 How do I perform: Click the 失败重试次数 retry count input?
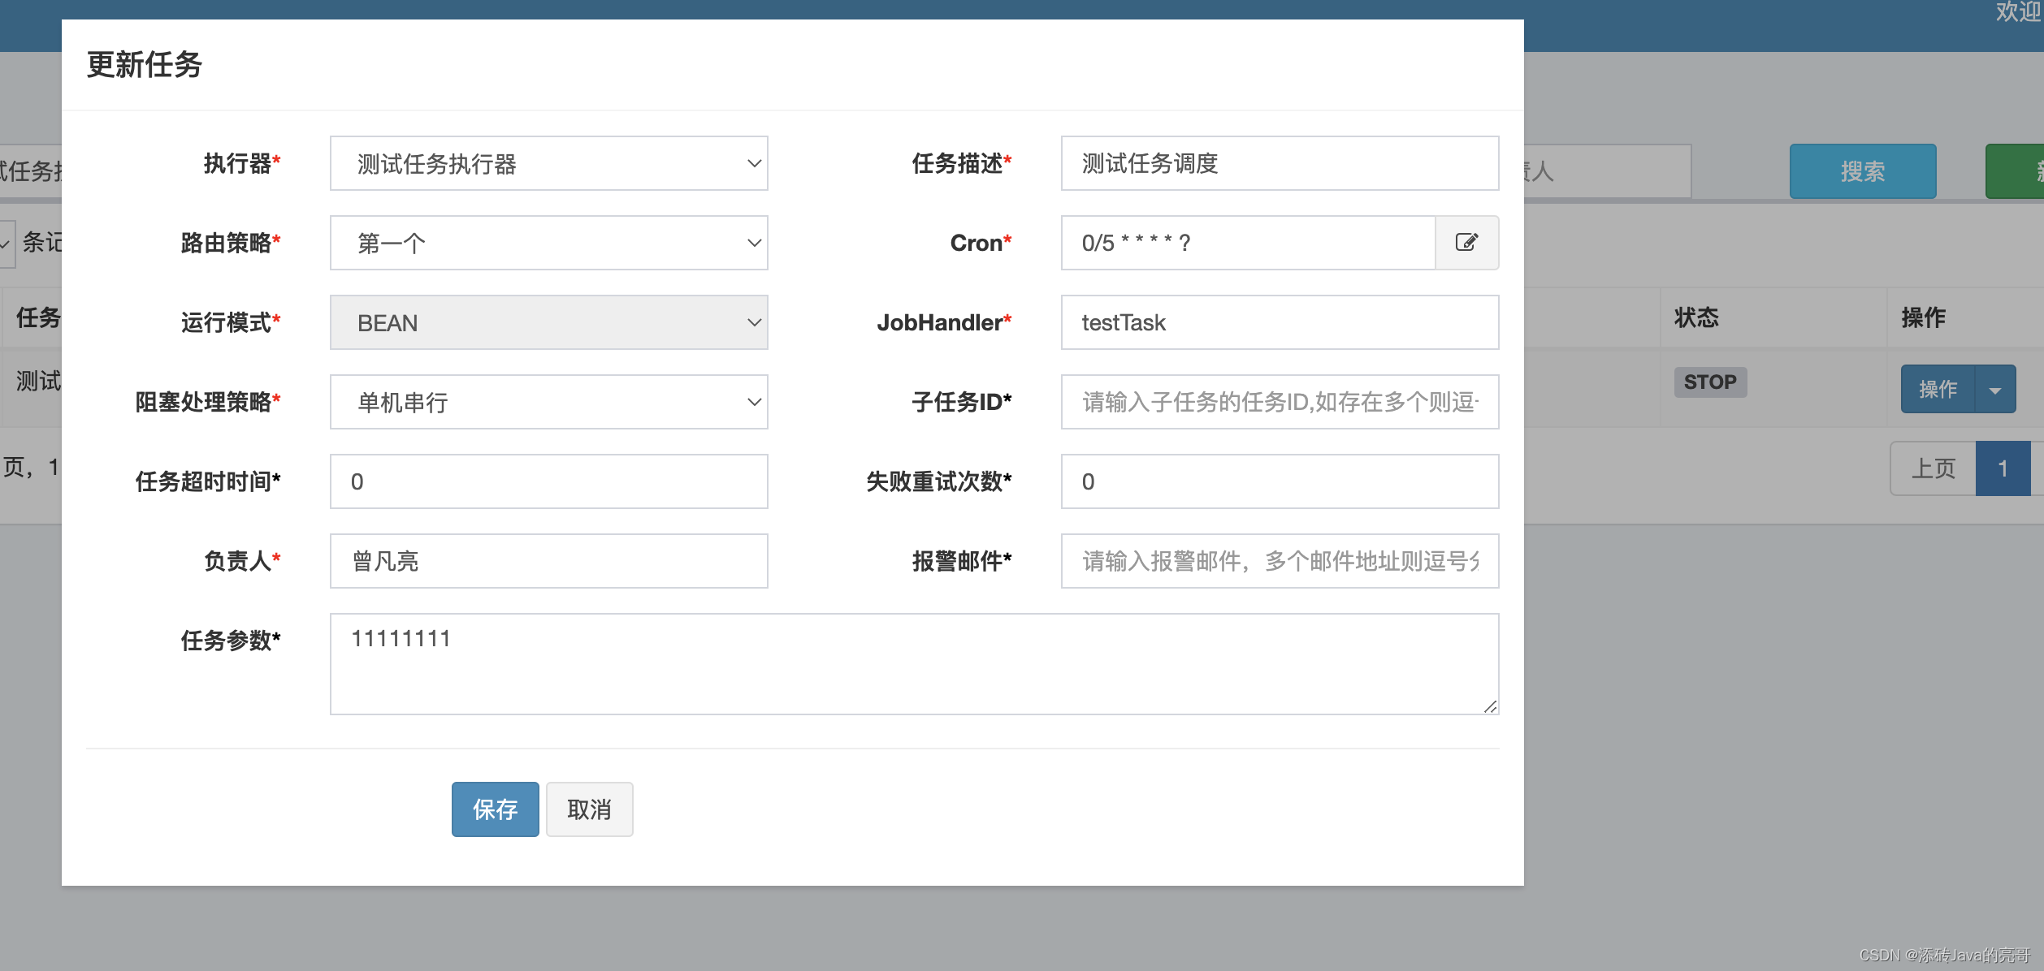point(1280,481)
